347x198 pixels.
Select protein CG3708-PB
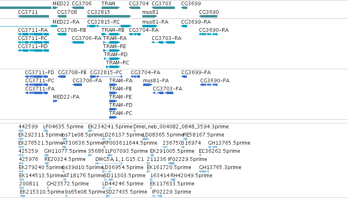point(72,73)
